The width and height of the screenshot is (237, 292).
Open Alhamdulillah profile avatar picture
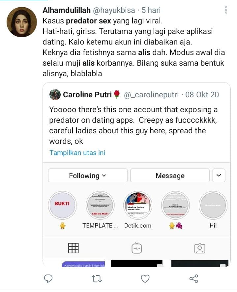[21, 22]
